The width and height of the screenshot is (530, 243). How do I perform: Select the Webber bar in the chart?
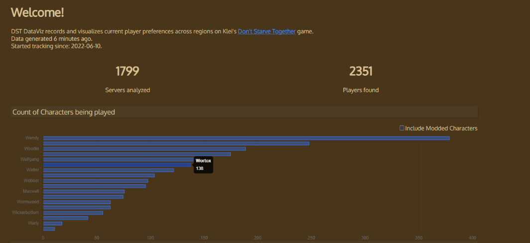click(x=96, y=181)
